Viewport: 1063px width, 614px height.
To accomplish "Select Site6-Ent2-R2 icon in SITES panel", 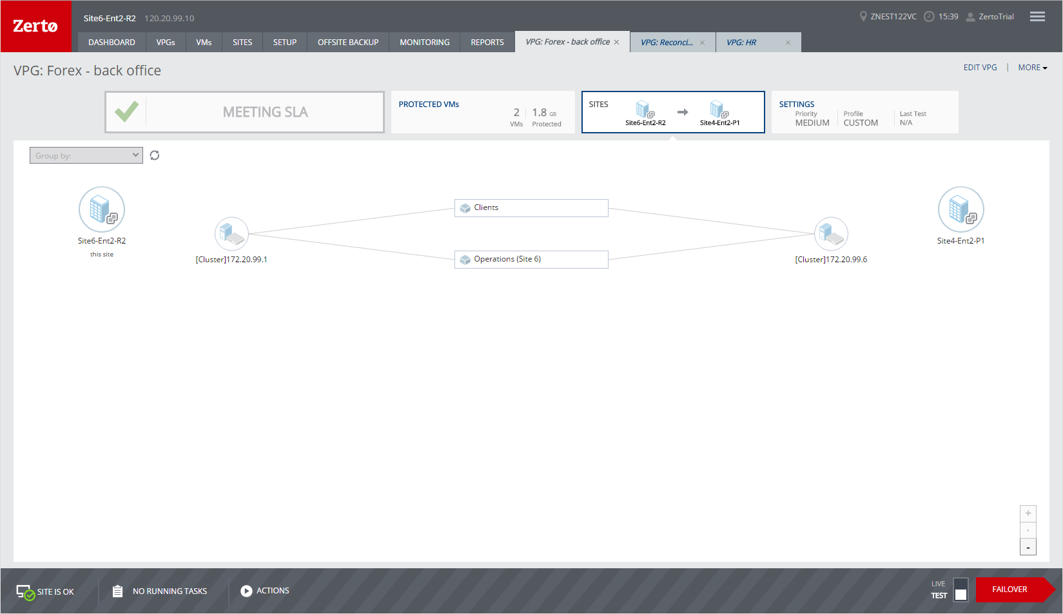I will pos(645,110).
